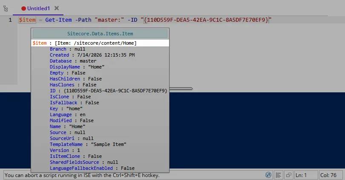This screenshot has width=345, height=180.
Task: Click the TemplateName : "Sample Item" property
Action: coord(88,144)
